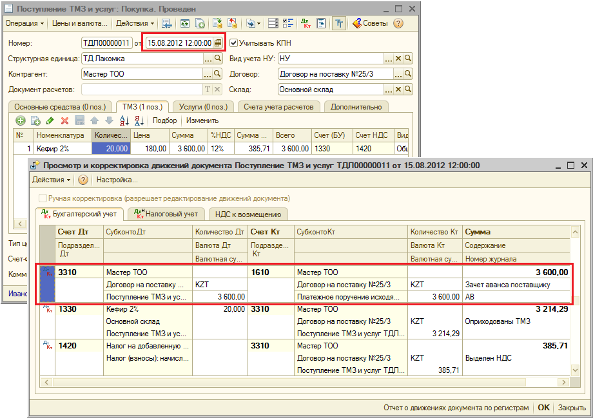The width and height of the screenshot is (593, 418).
Task: Open calendar picker in date field
Action: 218,43
